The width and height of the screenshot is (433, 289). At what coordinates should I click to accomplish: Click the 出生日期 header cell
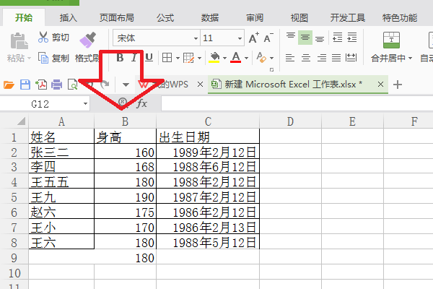[x=208, y=137]
